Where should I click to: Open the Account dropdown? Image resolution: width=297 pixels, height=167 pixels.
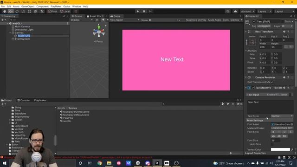click(248, 11)
